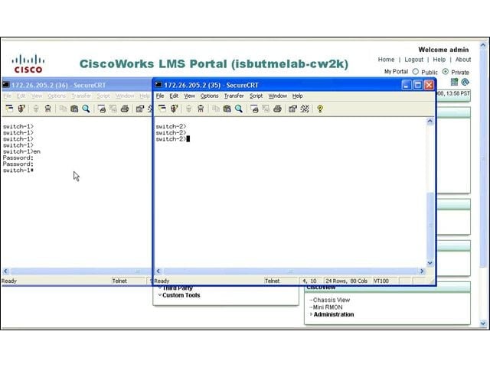Click the switch-1# prompt in SecureCRT (36)
Image resolution: width=490 pixels, height=367 pixels.
click(18, 170)
